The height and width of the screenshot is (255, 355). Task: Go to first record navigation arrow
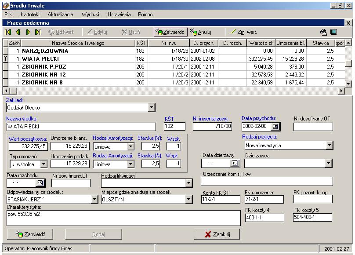(8, 32)
